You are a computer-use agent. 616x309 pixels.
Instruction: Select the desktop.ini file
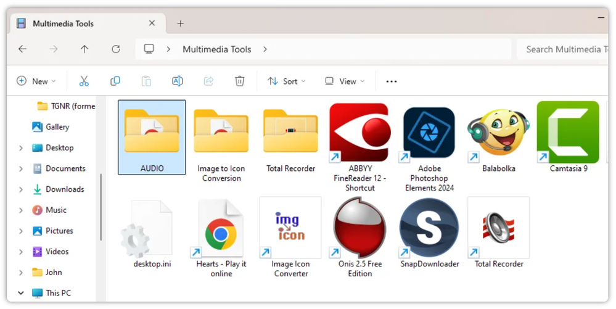click(x=152, y=233)
